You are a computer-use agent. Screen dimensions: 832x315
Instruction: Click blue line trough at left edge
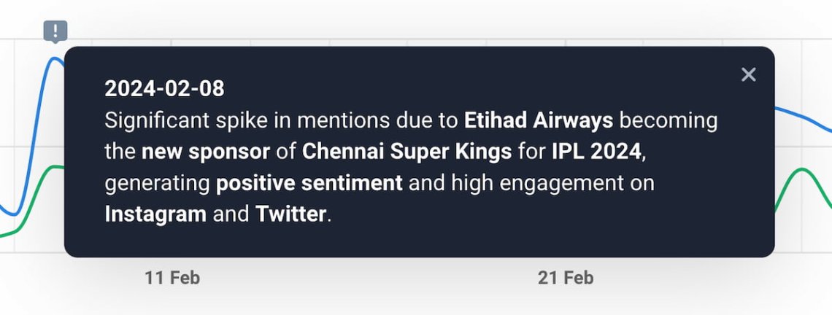15,214
